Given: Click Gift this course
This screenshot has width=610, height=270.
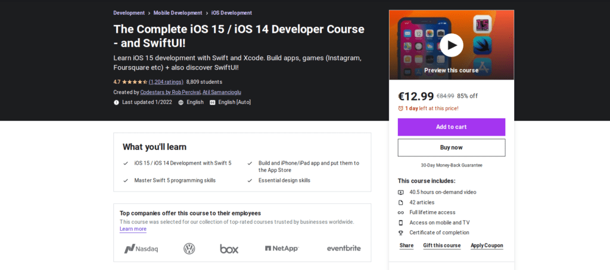Looking at the screenshot, I should click(442, 246).
